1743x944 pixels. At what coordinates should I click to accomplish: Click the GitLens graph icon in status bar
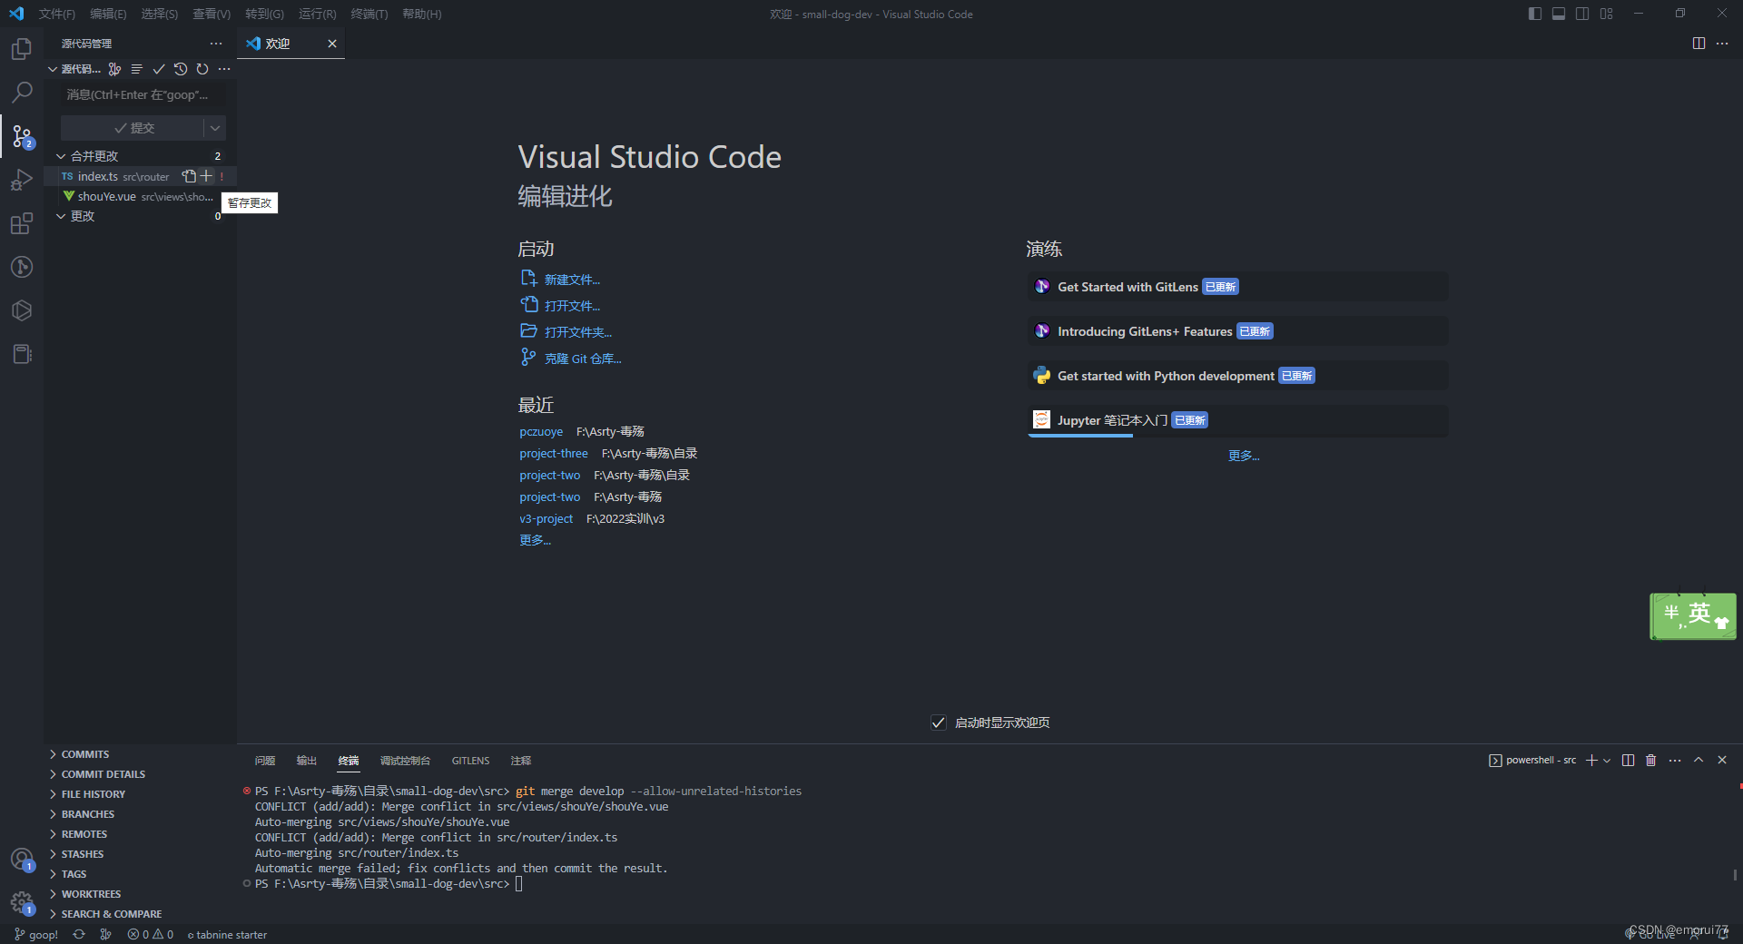pyautogui.click(x=106, y=934)
